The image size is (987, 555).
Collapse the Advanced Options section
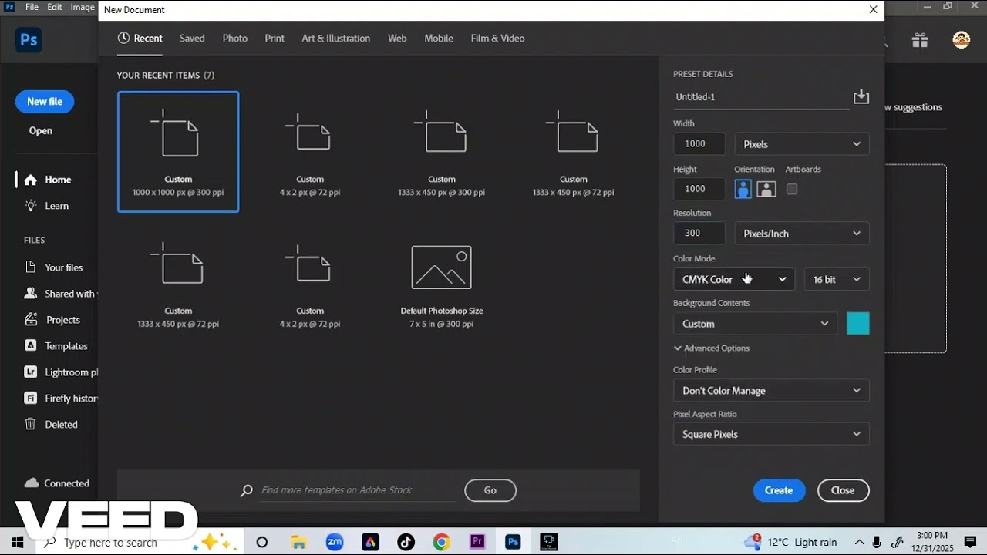711,348
